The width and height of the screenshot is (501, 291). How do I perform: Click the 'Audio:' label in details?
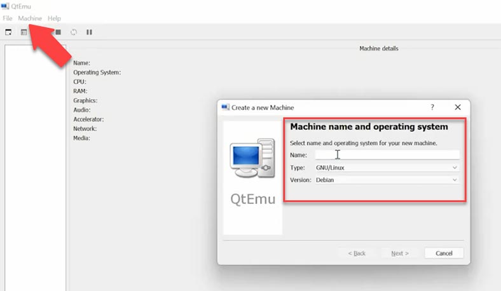point(82,110)
